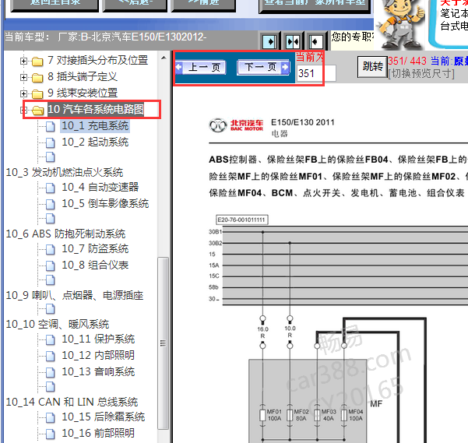468x443 pixels.
Task: Click page icon beside 10_13 音响系统
Action: tap(51, 373)
